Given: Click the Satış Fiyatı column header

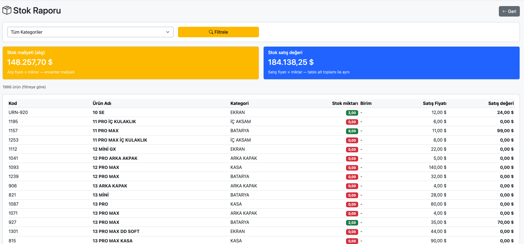Looking at the screenshot, I should 434,103.
